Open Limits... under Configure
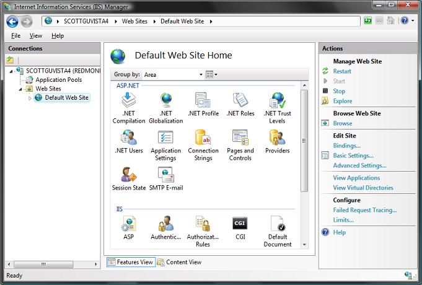 (x=343, y=220)
